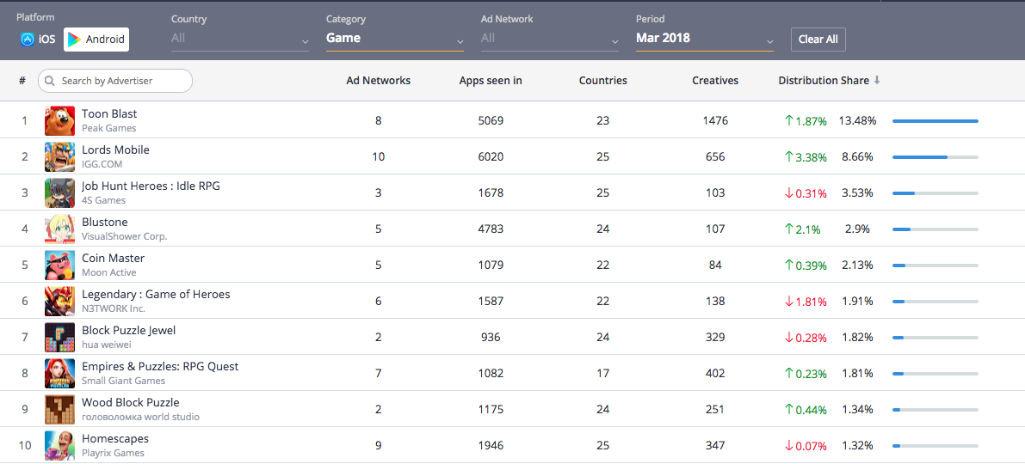1025x464 pixels.
Task: Click the Clear All button
Action: tap(818, 40)
